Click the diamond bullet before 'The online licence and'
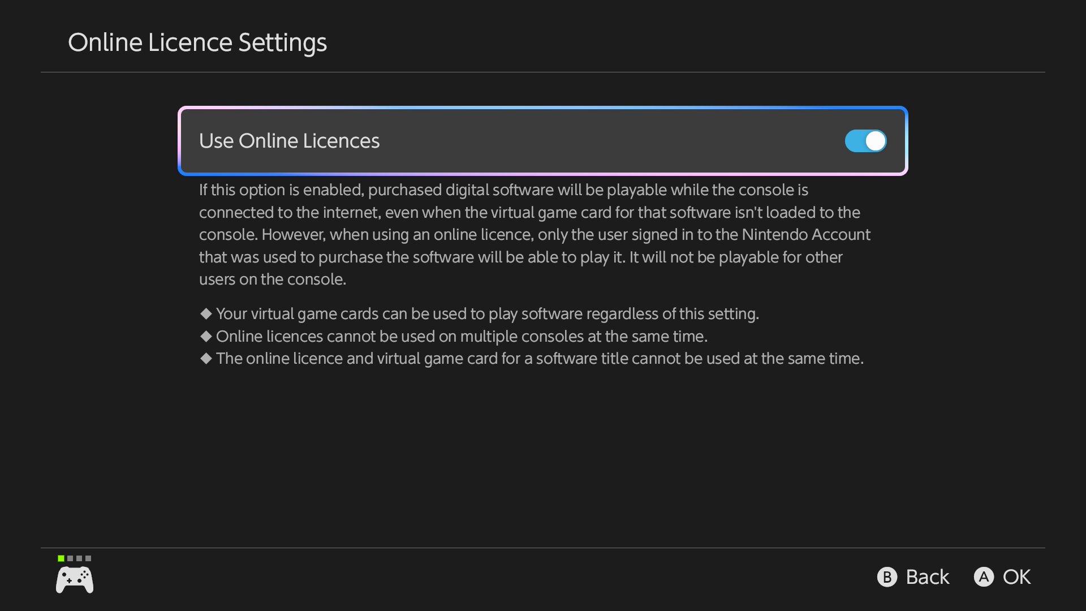1086x611 pixels. [206, 358]
